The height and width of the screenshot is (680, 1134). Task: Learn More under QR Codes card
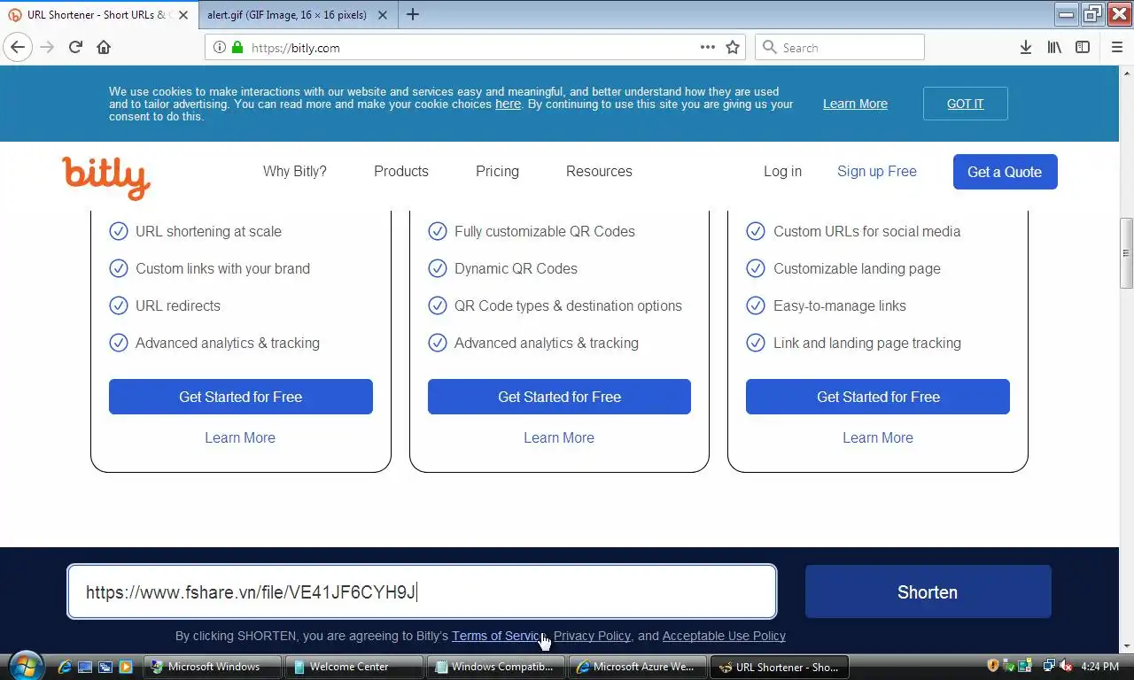(x=559, y=437)
